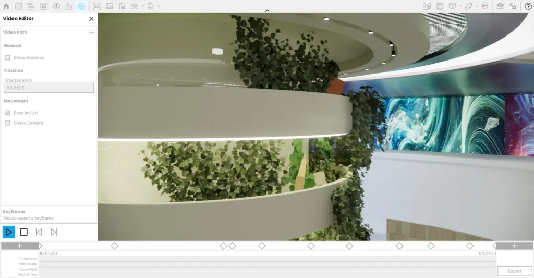The width and height of the screenshot is (534, 278).
Task: Click the Timestamp track row
Action: 267,259
